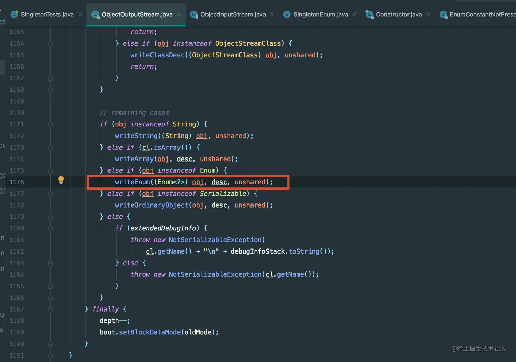Click NotSerializableException on line 1184
516x362 pixels.
point(215,274)
